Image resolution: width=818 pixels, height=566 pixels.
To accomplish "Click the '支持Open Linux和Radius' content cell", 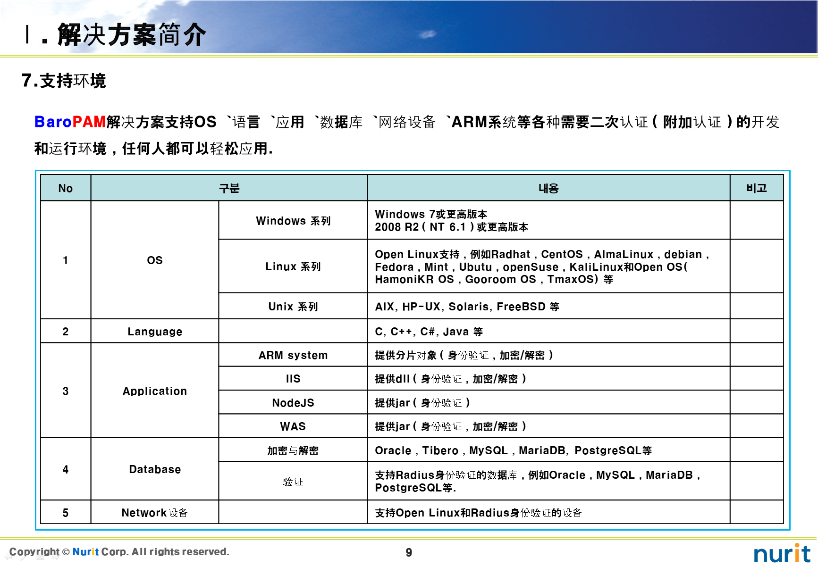I will click(x=548, y=512).
